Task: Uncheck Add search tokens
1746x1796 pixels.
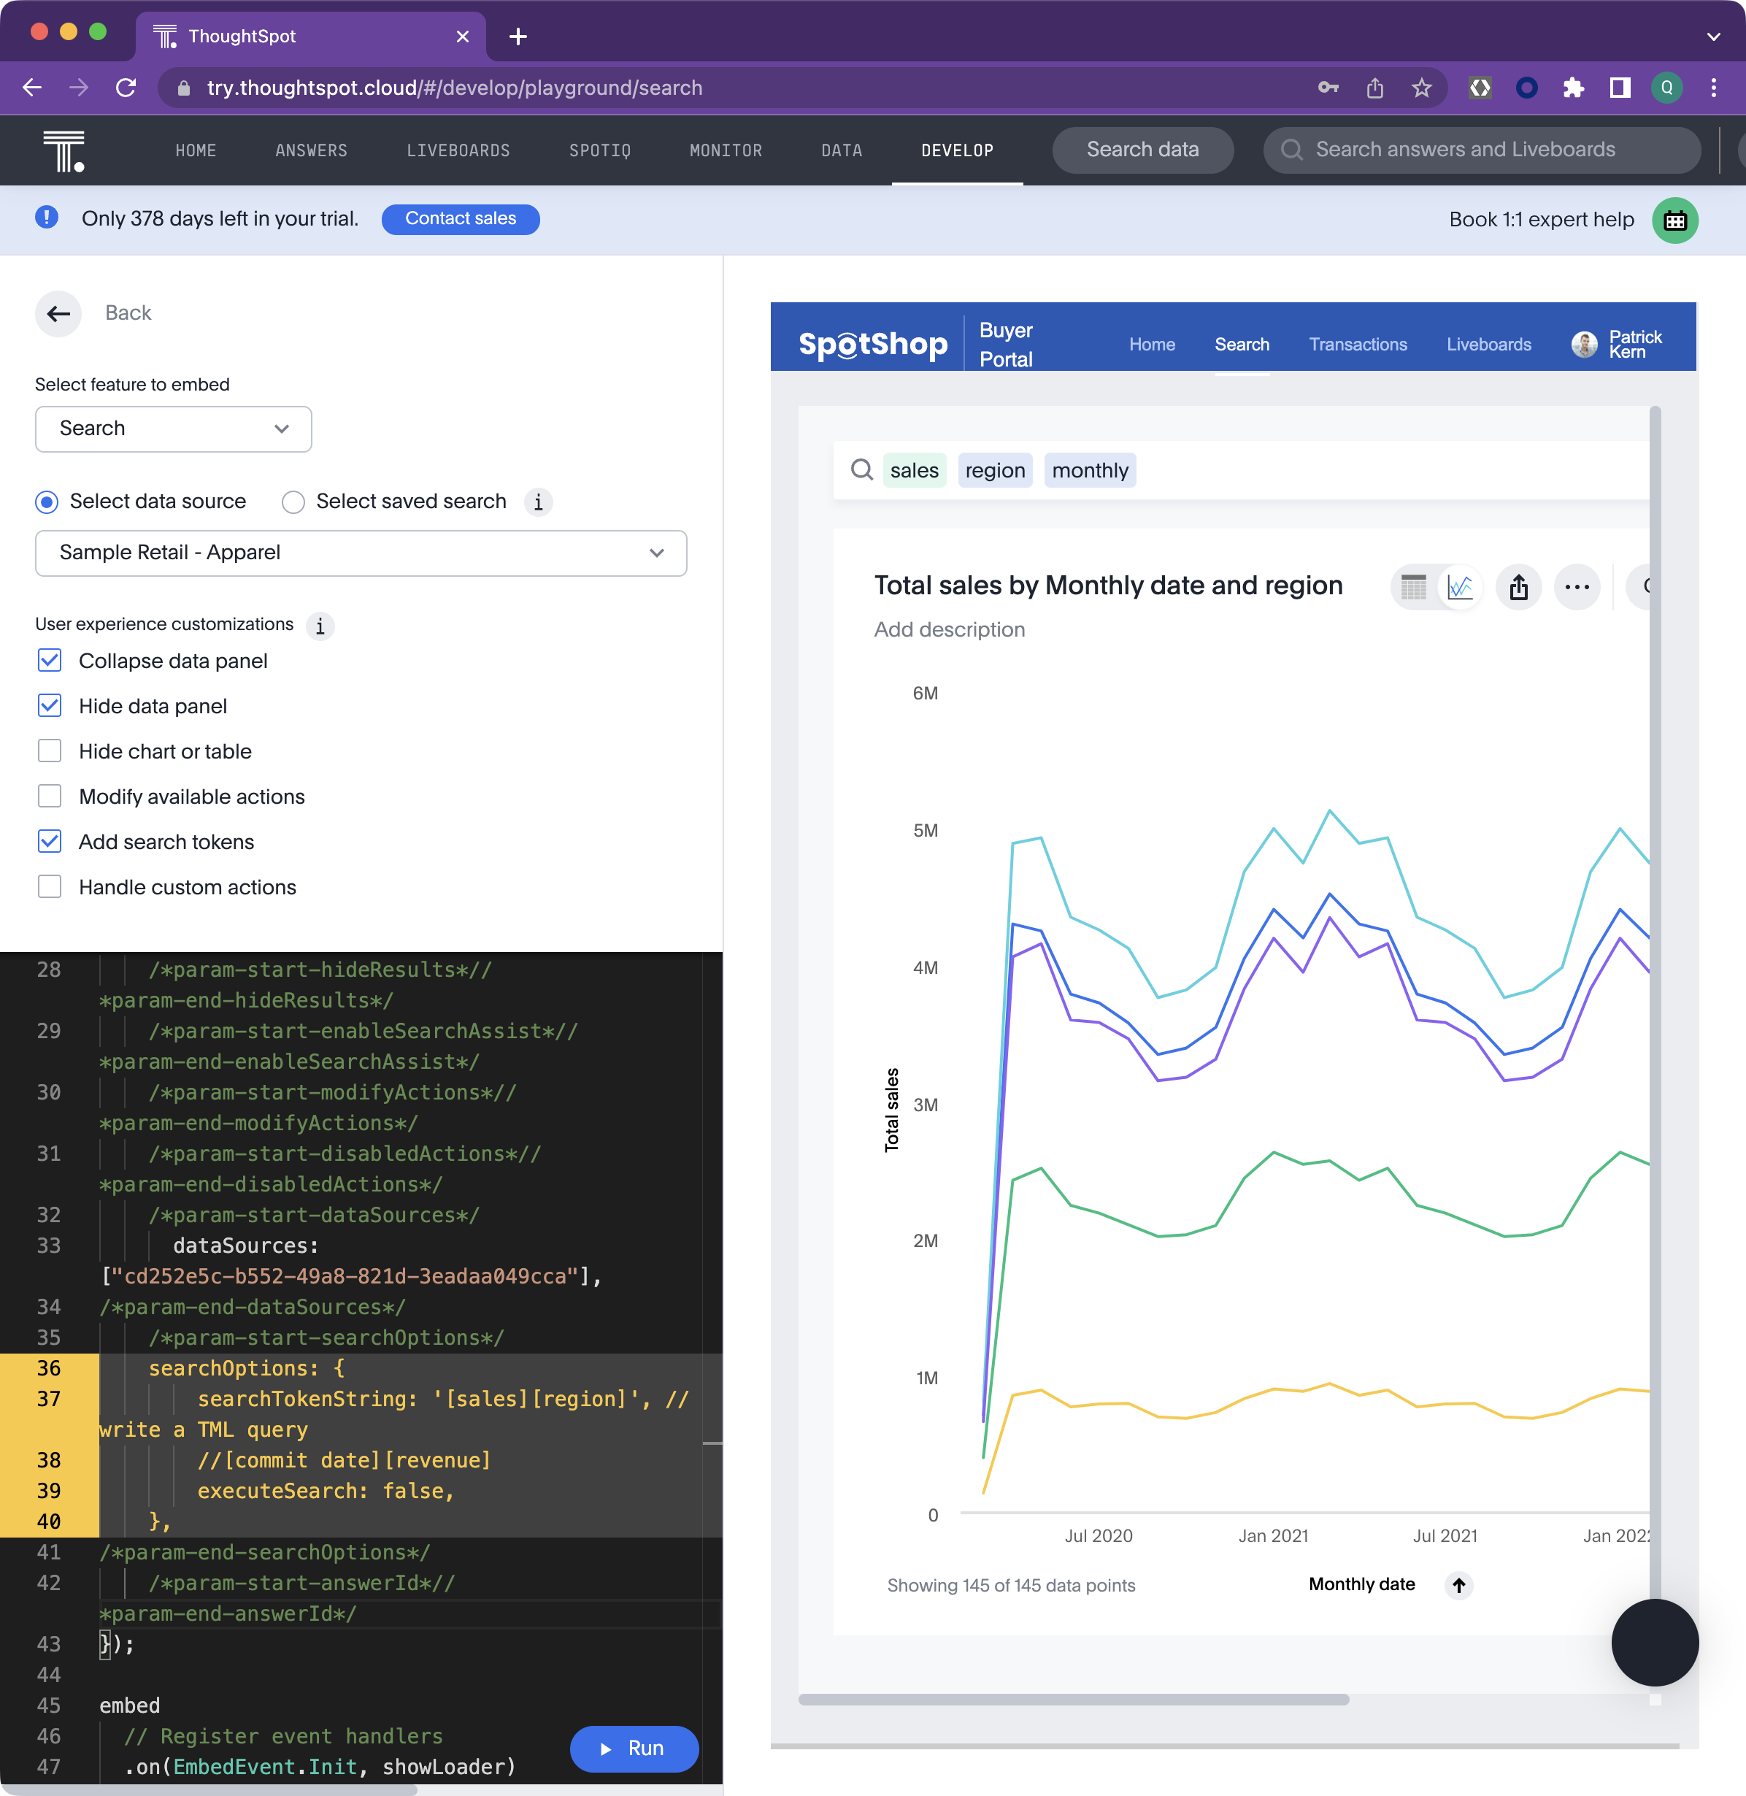Action: point(50,841)
